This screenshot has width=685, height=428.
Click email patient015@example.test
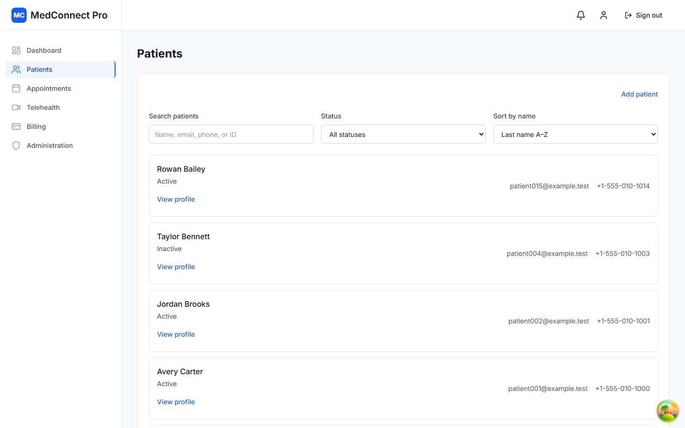[549, 186]
